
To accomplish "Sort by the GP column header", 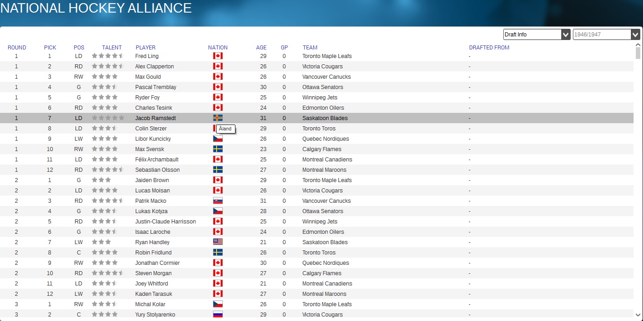I will point(284,48).
